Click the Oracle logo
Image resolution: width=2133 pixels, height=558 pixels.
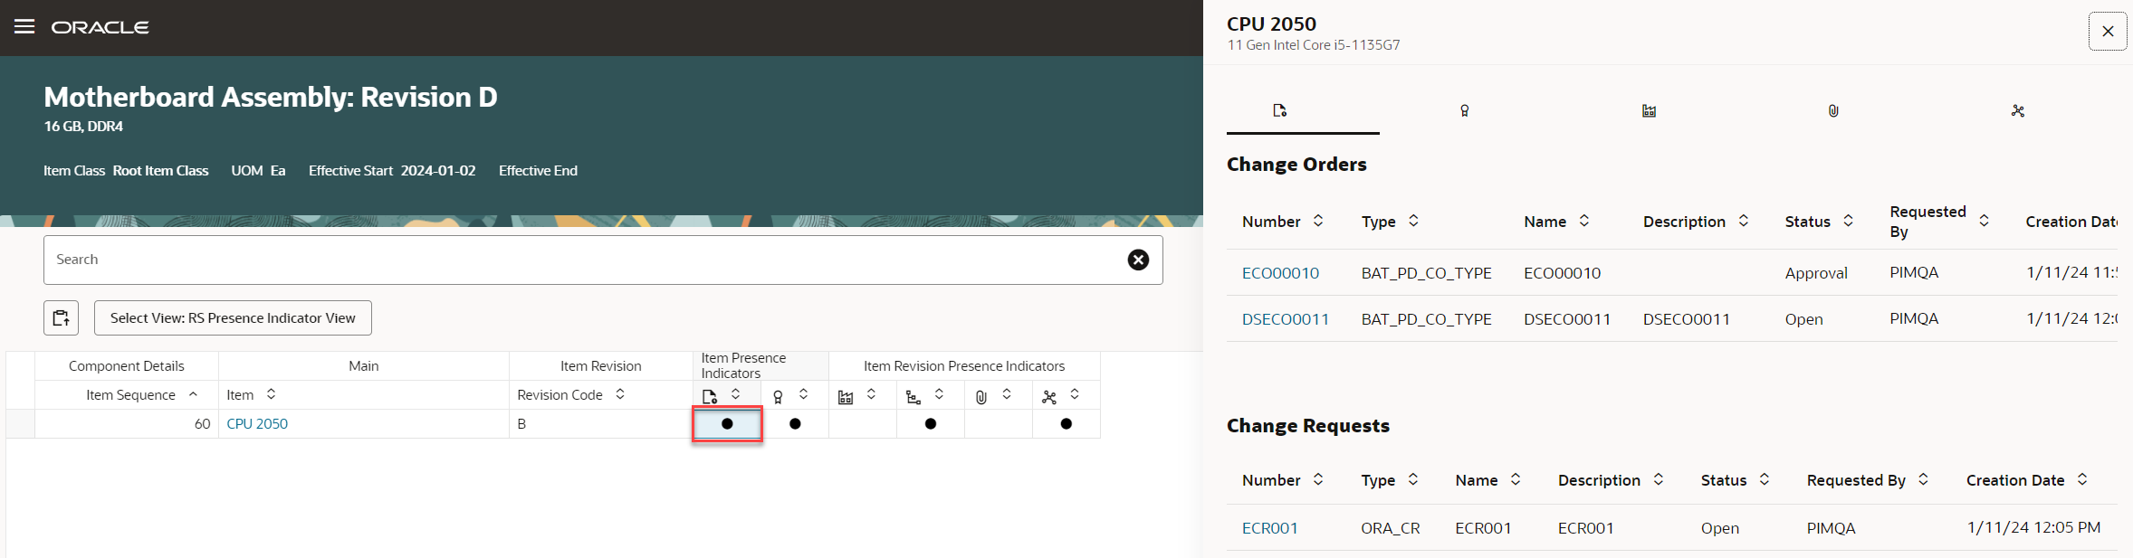100,28
